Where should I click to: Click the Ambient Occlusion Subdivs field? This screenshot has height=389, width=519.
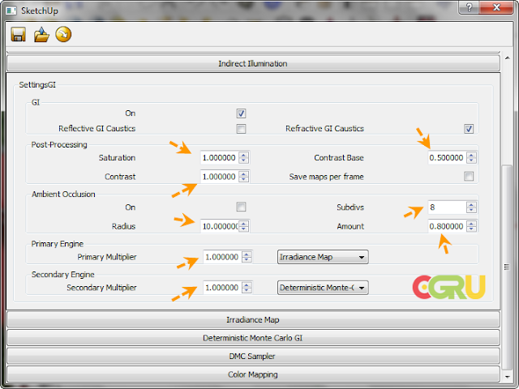(x=447, y=207)
